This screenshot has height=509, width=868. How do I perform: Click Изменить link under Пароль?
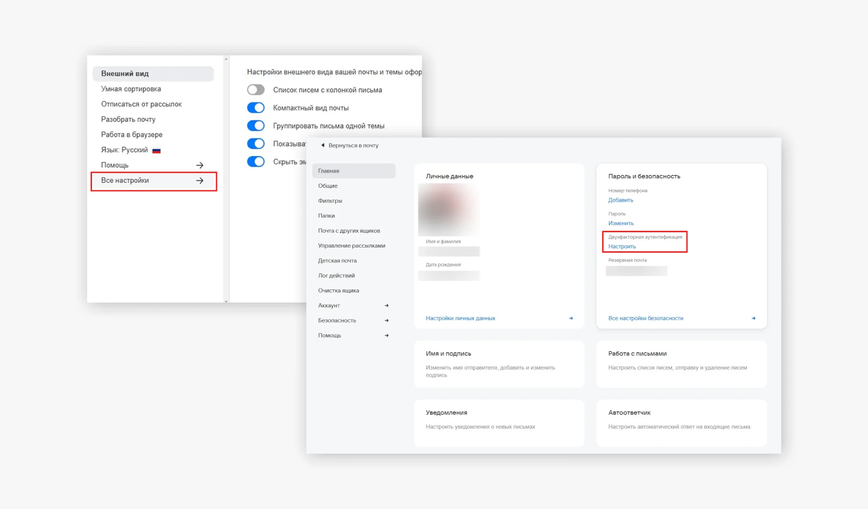pos(621,223)
